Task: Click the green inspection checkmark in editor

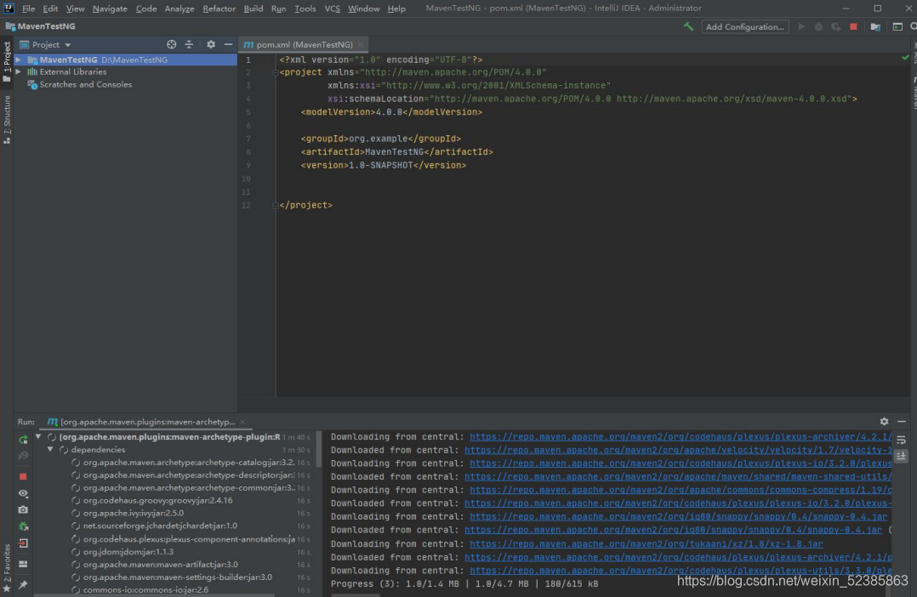Action: point(905,57)
